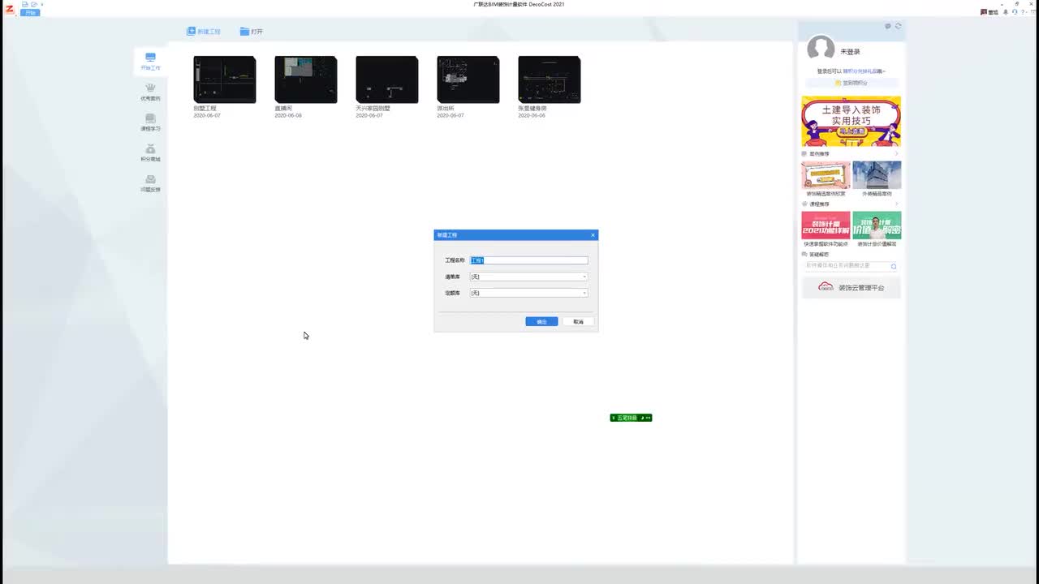Click the 开始 tab in the title bar

[30, 13]
